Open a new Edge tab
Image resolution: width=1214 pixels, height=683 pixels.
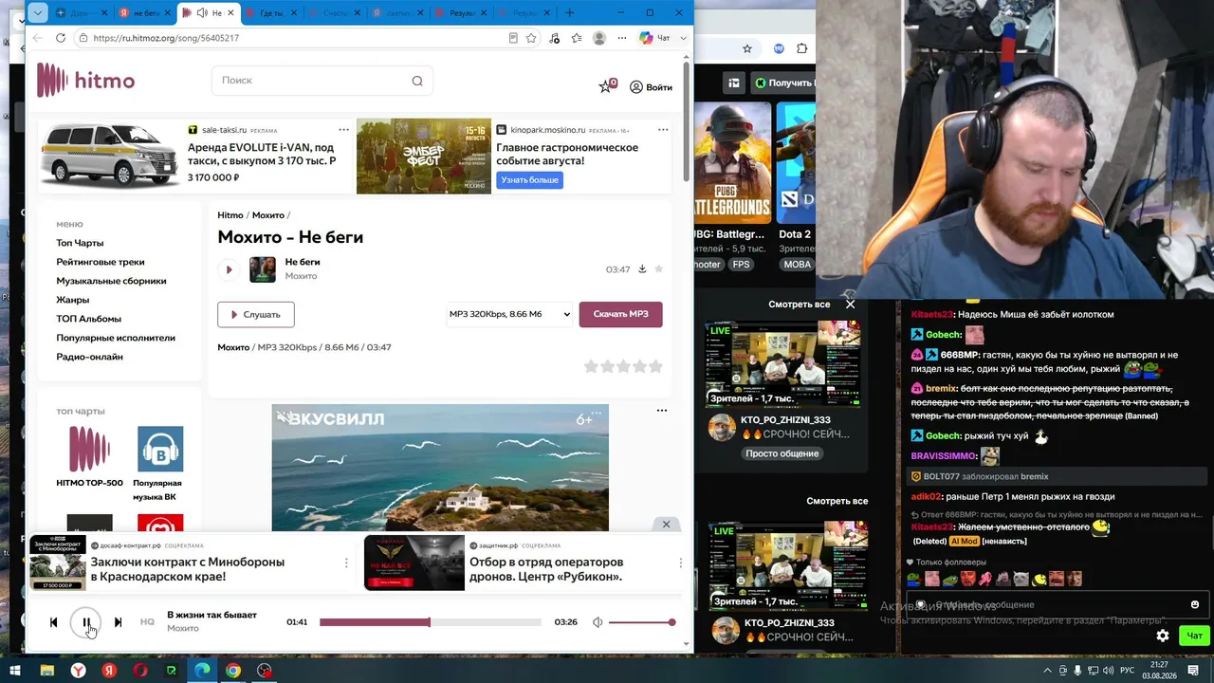click(x=570, y=13)
